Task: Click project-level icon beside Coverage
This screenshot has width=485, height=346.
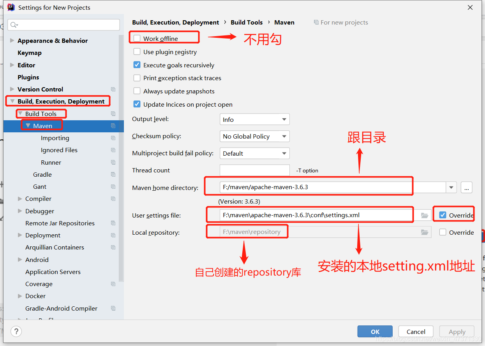Action: pos(113,284)
